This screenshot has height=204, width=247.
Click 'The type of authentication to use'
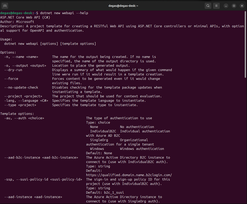[x=119, y=118]
